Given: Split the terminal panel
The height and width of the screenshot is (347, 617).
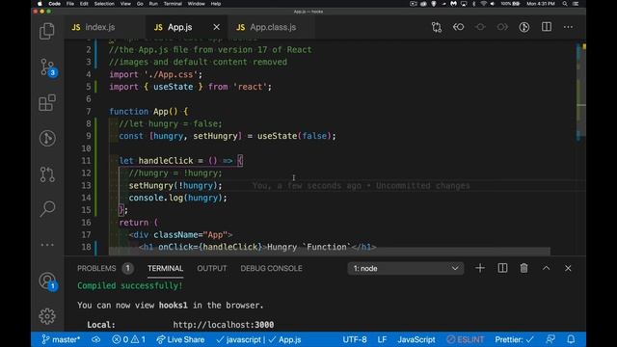Looking at the screenshot, I should click(x=502, y=268).
